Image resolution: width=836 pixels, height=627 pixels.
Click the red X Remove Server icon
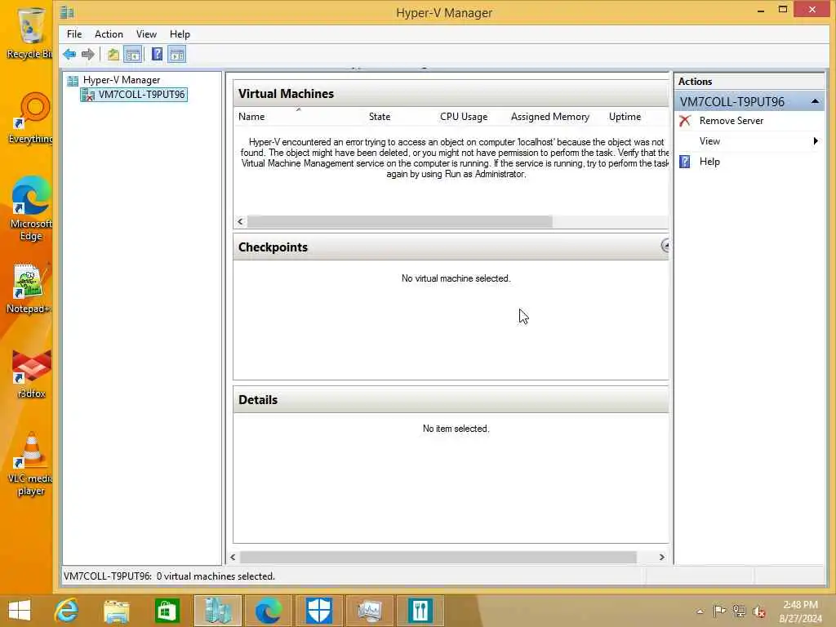tap(685, 121)
